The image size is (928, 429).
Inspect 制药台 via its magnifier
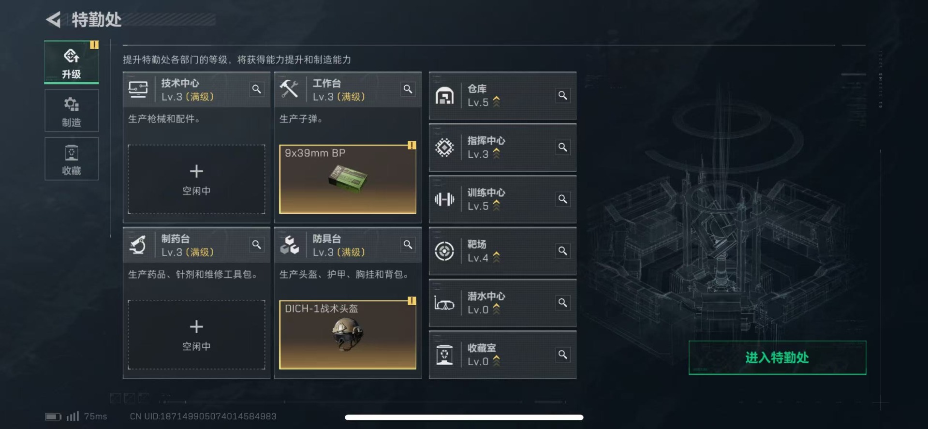(257, 245)
